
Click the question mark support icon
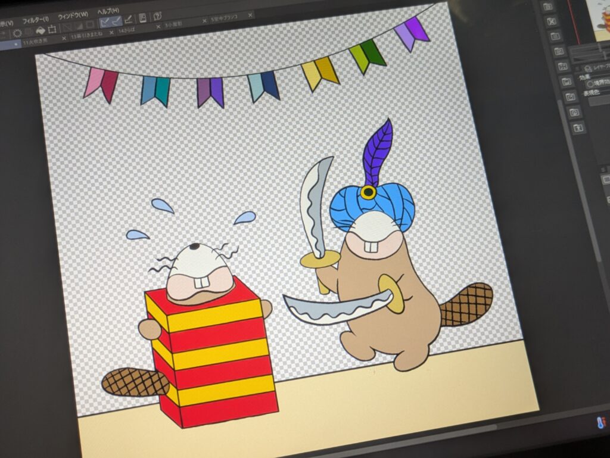[x=157, y=16]
